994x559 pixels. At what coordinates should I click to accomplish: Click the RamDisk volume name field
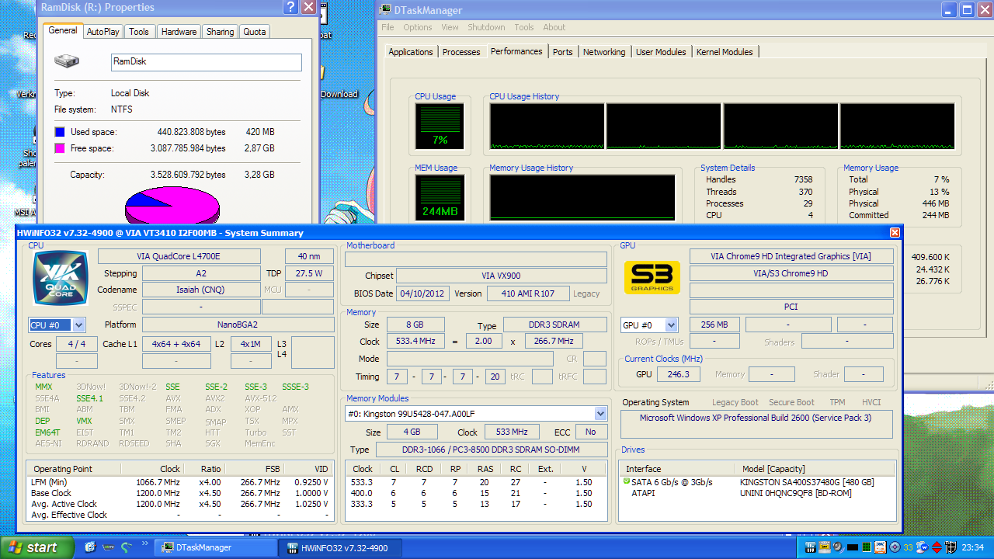tap(206, 62)
